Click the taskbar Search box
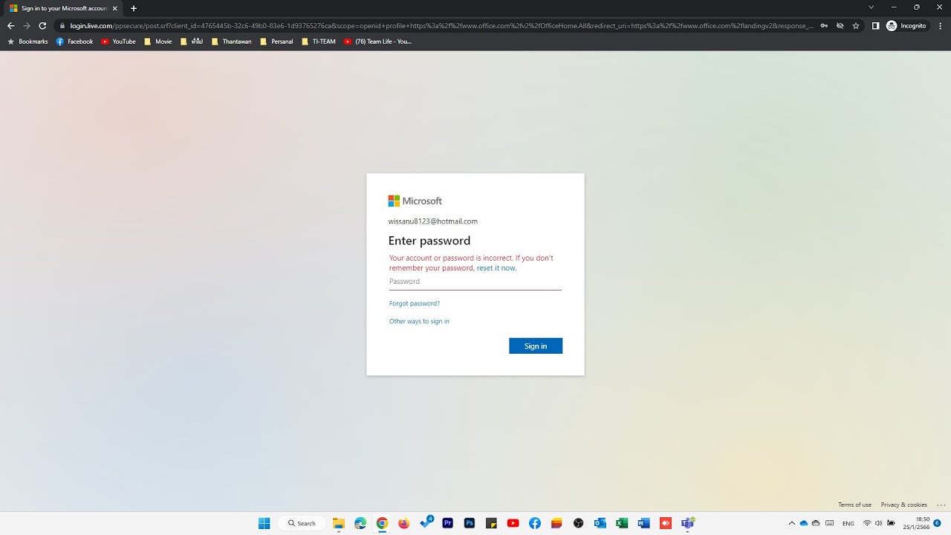Viewport: 951px width, 535px height. coord(302,523)
